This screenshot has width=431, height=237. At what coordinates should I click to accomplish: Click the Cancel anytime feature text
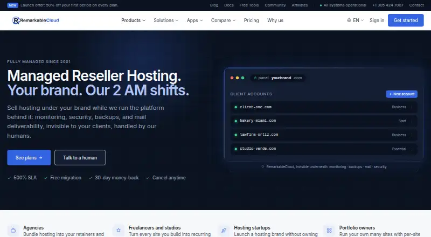[x=169, y=178]
